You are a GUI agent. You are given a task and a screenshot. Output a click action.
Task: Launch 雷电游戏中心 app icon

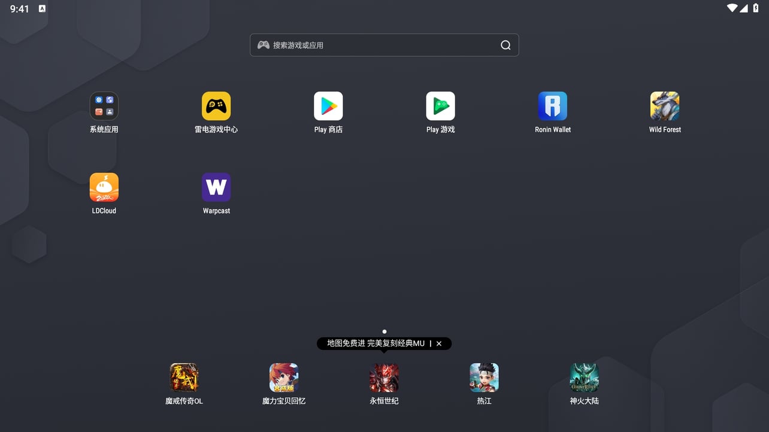216,106
